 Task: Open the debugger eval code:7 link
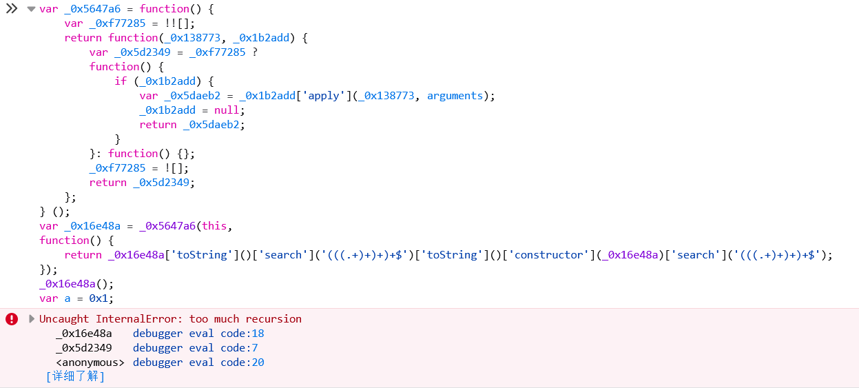coord(196,348)
